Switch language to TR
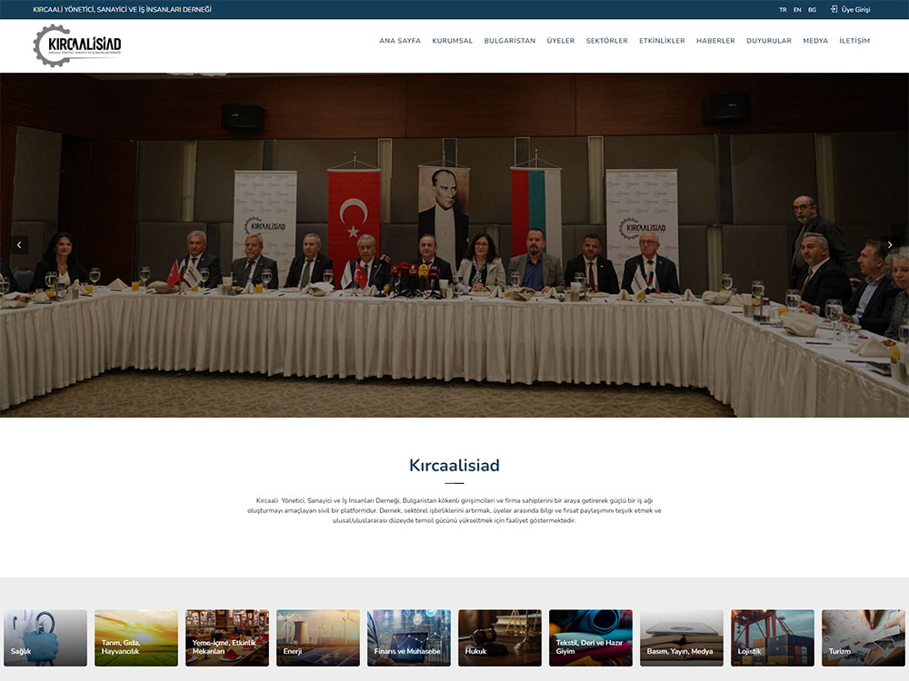Image resolution: width=909 pixels, height=681 pixels. point(783,10)
